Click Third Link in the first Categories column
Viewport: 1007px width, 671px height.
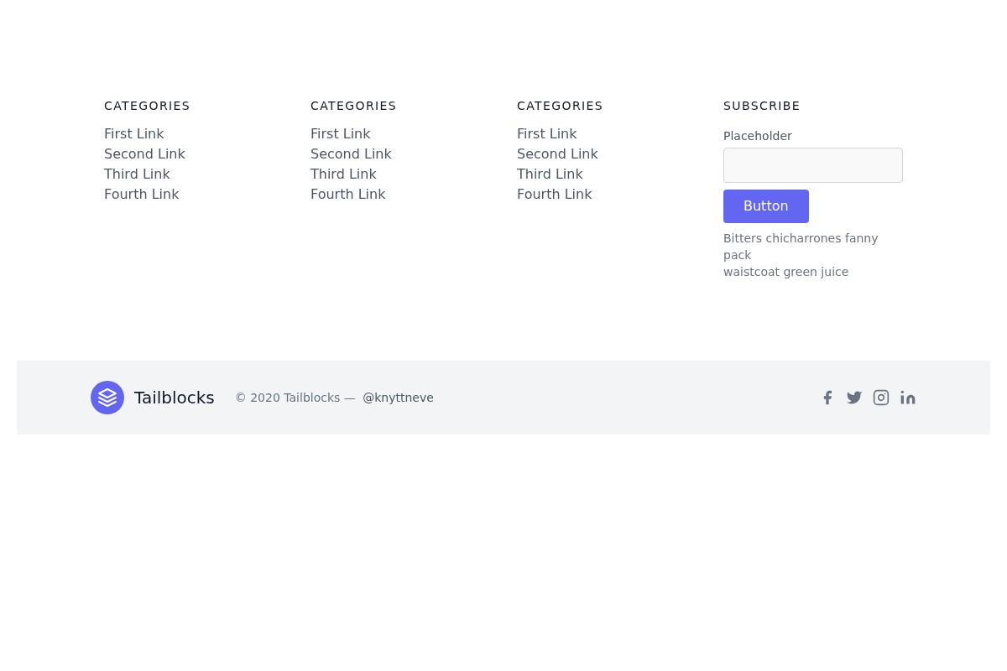pos(137,174)
